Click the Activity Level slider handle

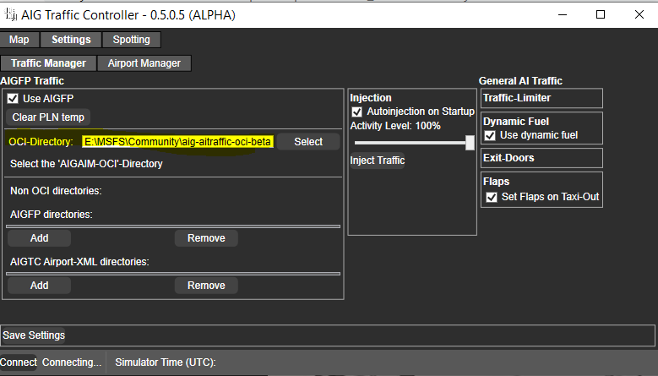pos(470,143)
